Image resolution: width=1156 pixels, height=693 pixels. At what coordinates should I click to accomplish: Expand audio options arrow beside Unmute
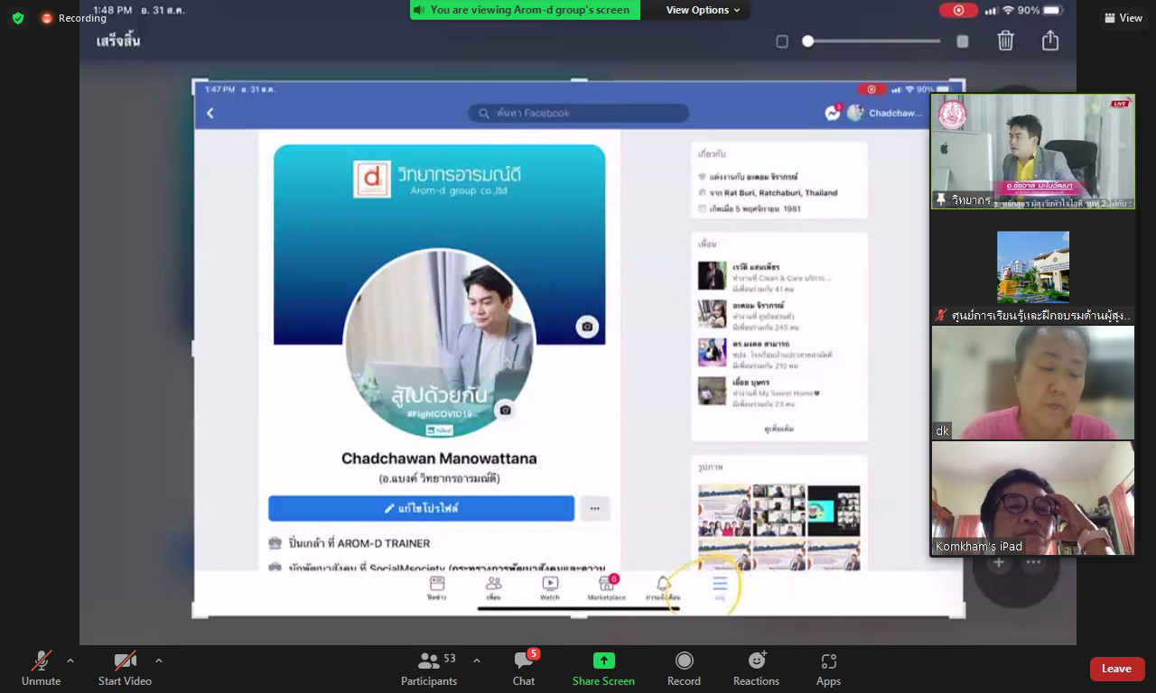[70, 661]
